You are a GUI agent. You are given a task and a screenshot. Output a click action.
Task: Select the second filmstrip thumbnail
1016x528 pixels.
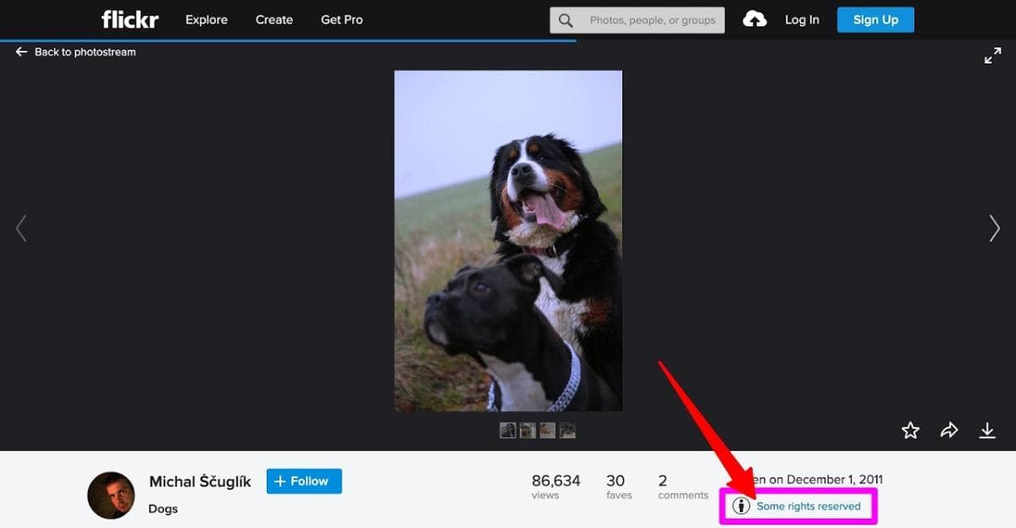tap(527, 430)
